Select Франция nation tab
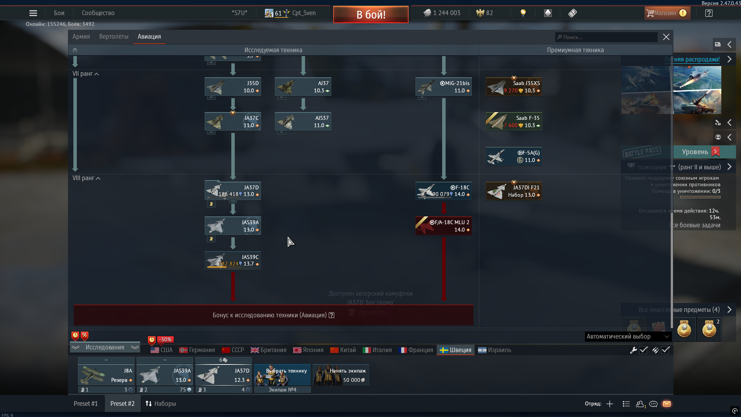Image resolution: width=741 pixels, height=417 pixels. [x=416, y=350]
